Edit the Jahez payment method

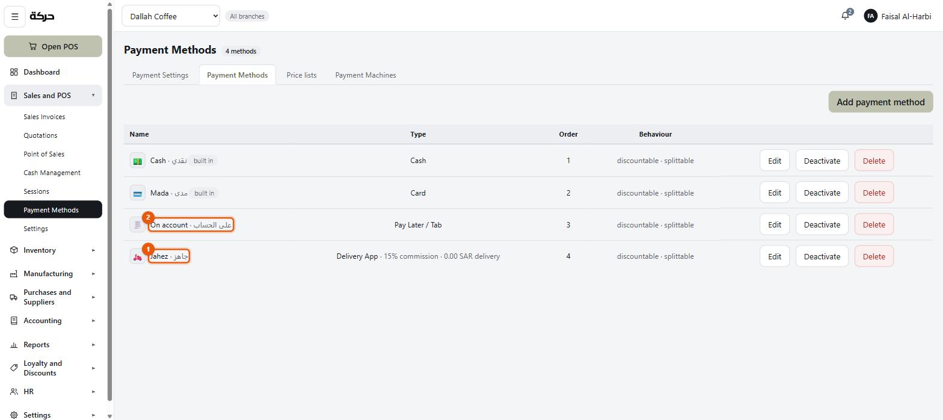775,256
